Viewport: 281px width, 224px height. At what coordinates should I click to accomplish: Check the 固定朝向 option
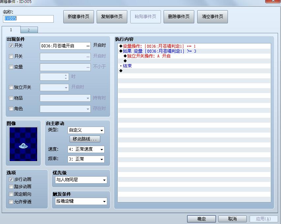pos(11,194)
